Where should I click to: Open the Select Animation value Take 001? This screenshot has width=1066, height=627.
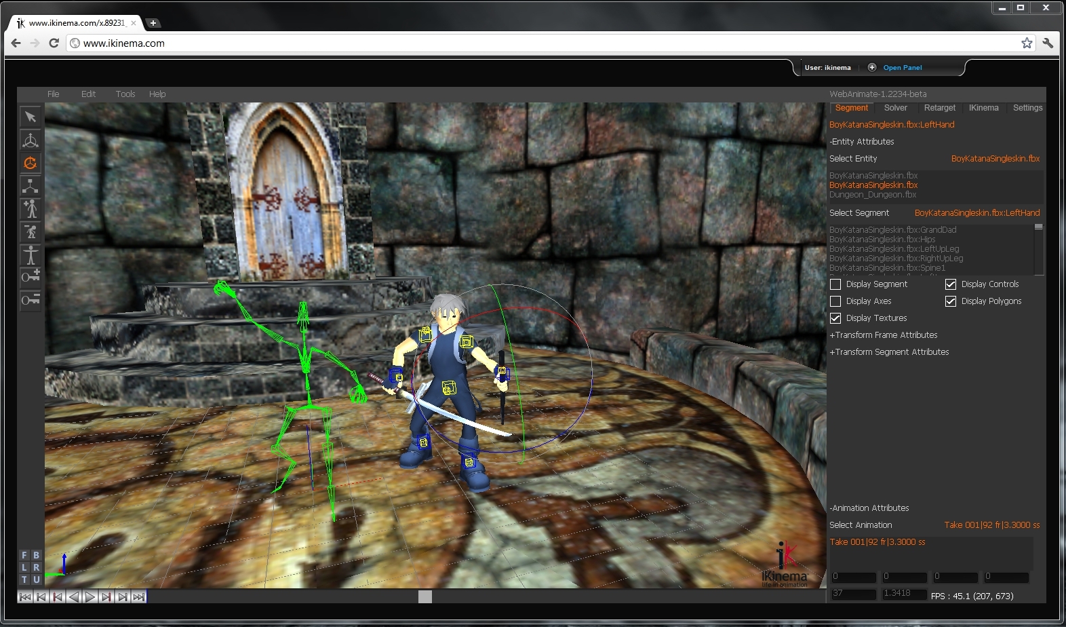(992, 525)
